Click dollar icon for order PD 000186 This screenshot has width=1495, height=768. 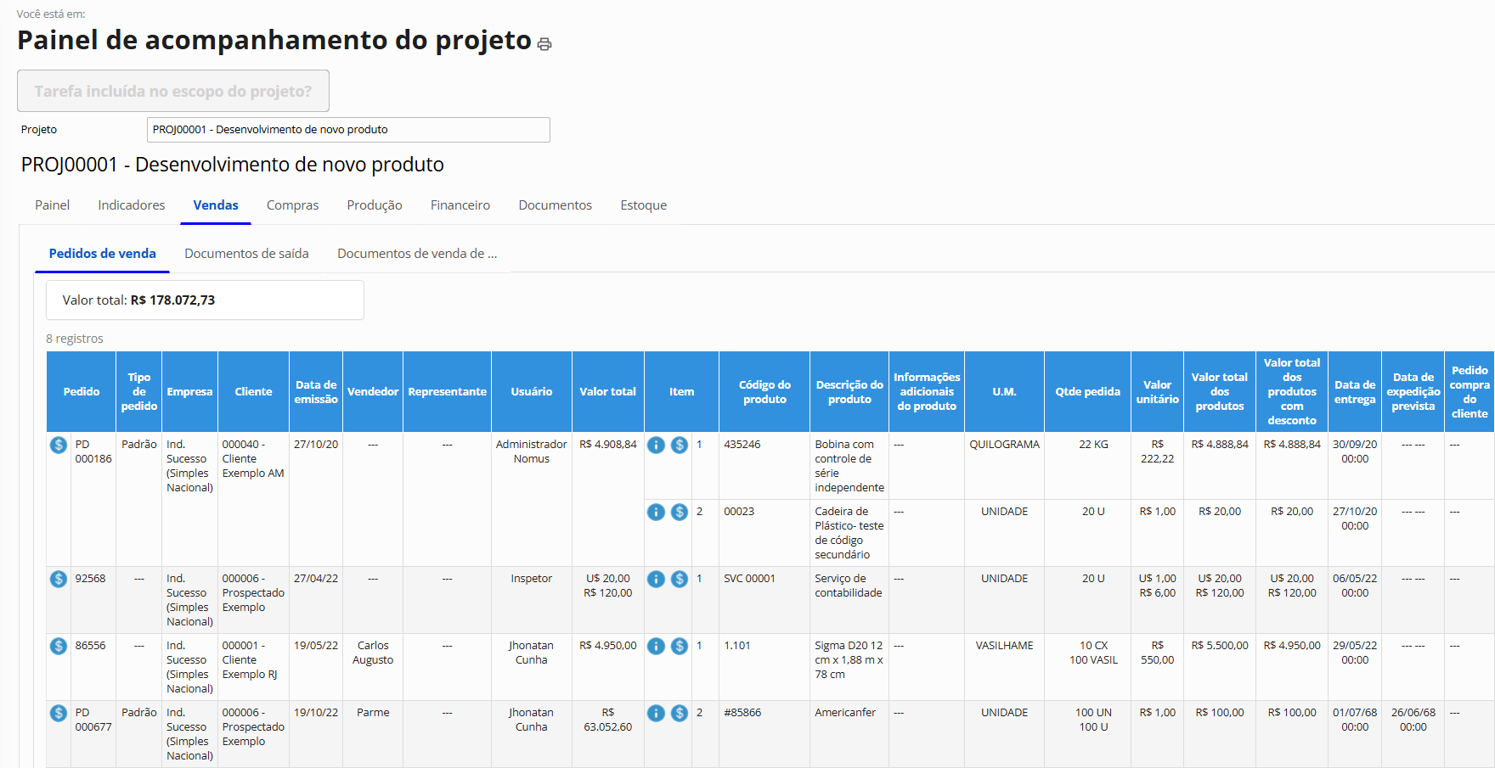tap(59, 445)
